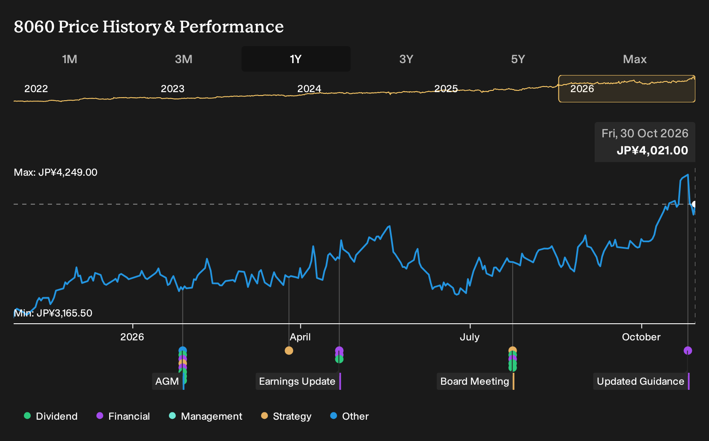
Task: Switch to the 5Y range tab
Action: [518, 59]
